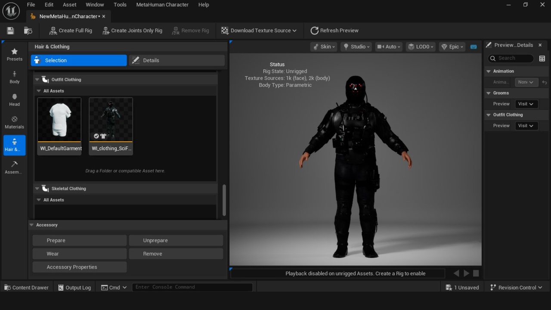Click the disabled Remove Rig button

pos(190,31)
